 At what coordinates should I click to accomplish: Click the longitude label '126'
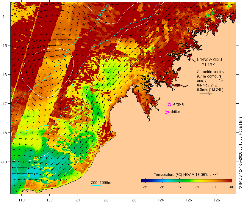[217, 200]
